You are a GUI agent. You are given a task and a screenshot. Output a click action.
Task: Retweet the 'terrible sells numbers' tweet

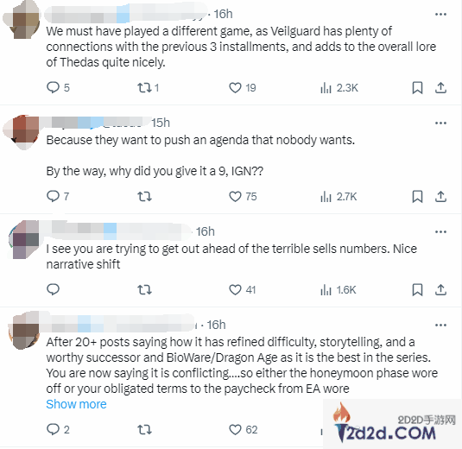(144, 290)
